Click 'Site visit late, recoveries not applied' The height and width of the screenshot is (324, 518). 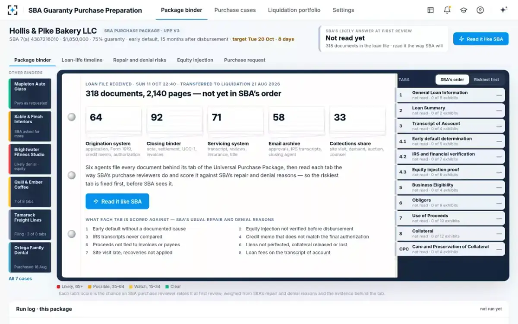pos(133,252)
